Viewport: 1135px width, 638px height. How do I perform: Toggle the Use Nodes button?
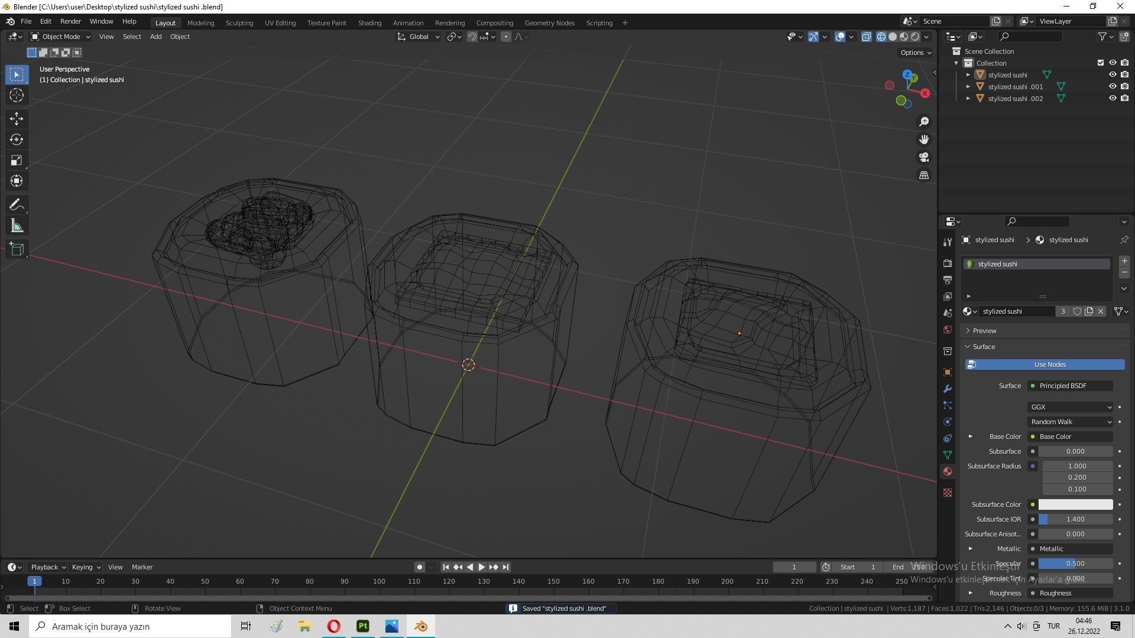click(1045, 365)
